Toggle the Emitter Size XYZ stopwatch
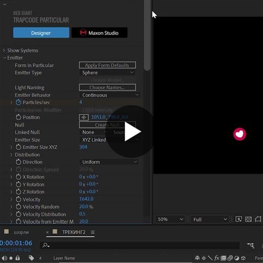This screenshot has width=263, height=263. pos(18,147)
